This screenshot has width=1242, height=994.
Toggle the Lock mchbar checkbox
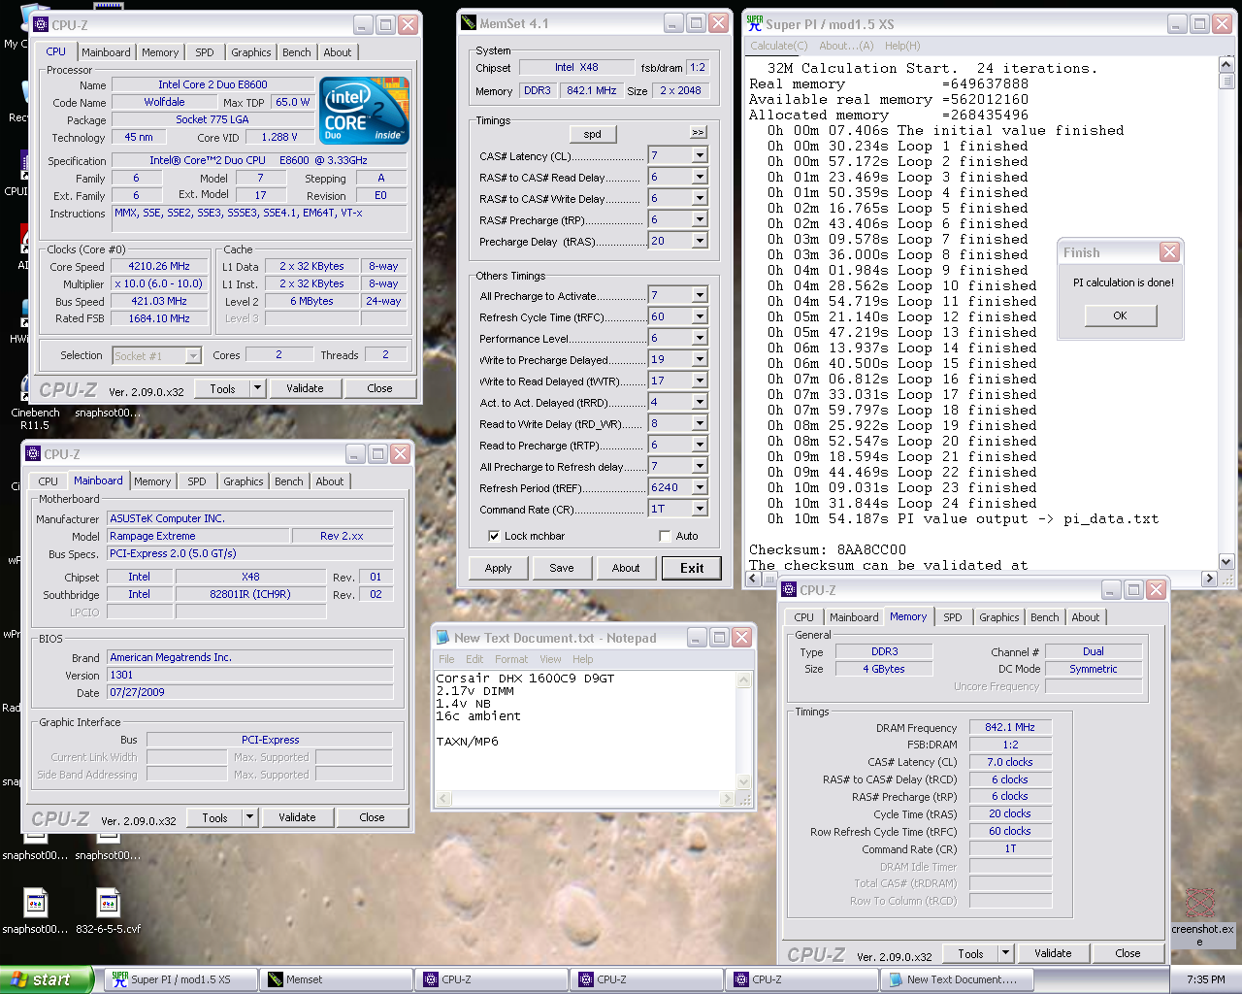pyautogui.click(x=494, y=536)
